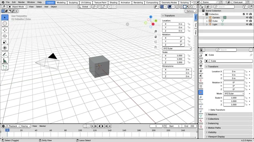
Task: Click the viewport zoom magnifier icon
Action: [x=156, y=32]
